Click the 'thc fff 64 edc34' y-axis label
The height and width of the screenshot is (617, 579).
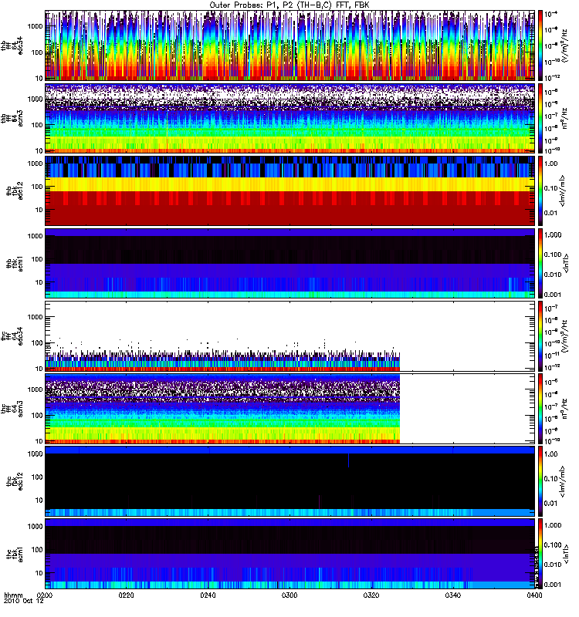click(x=12, y=336)
